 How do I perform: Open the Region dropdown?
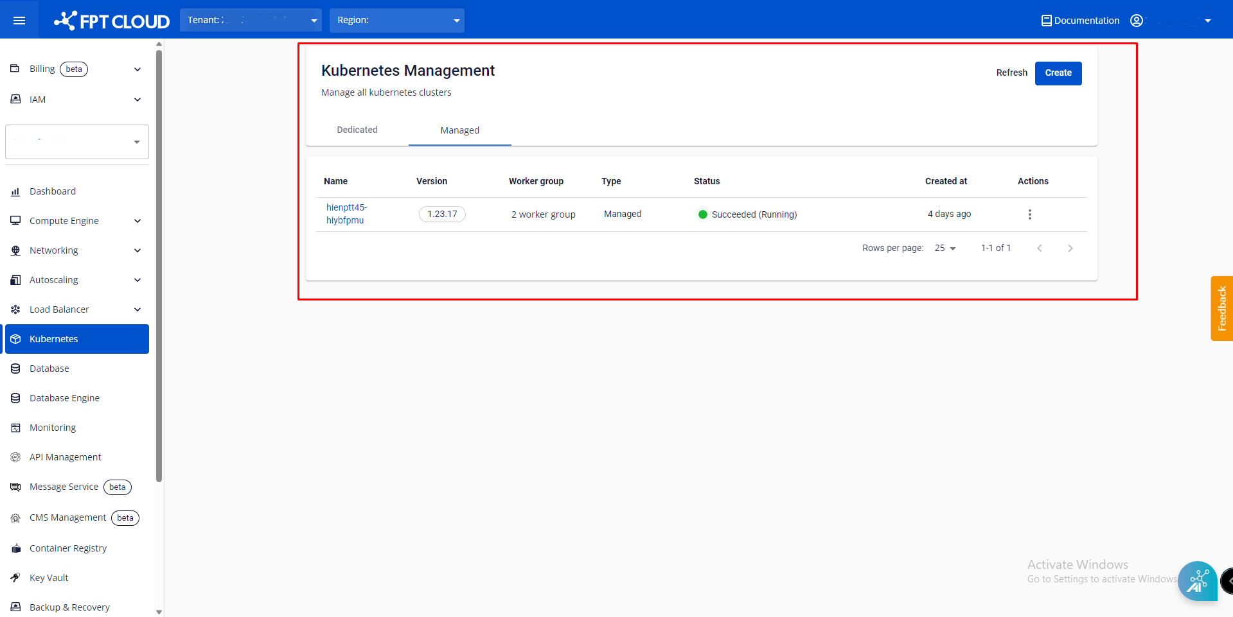point(396,21)
